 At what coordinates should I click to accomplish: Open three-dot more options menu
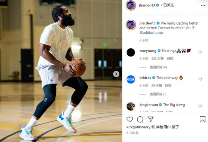point(203,6)
